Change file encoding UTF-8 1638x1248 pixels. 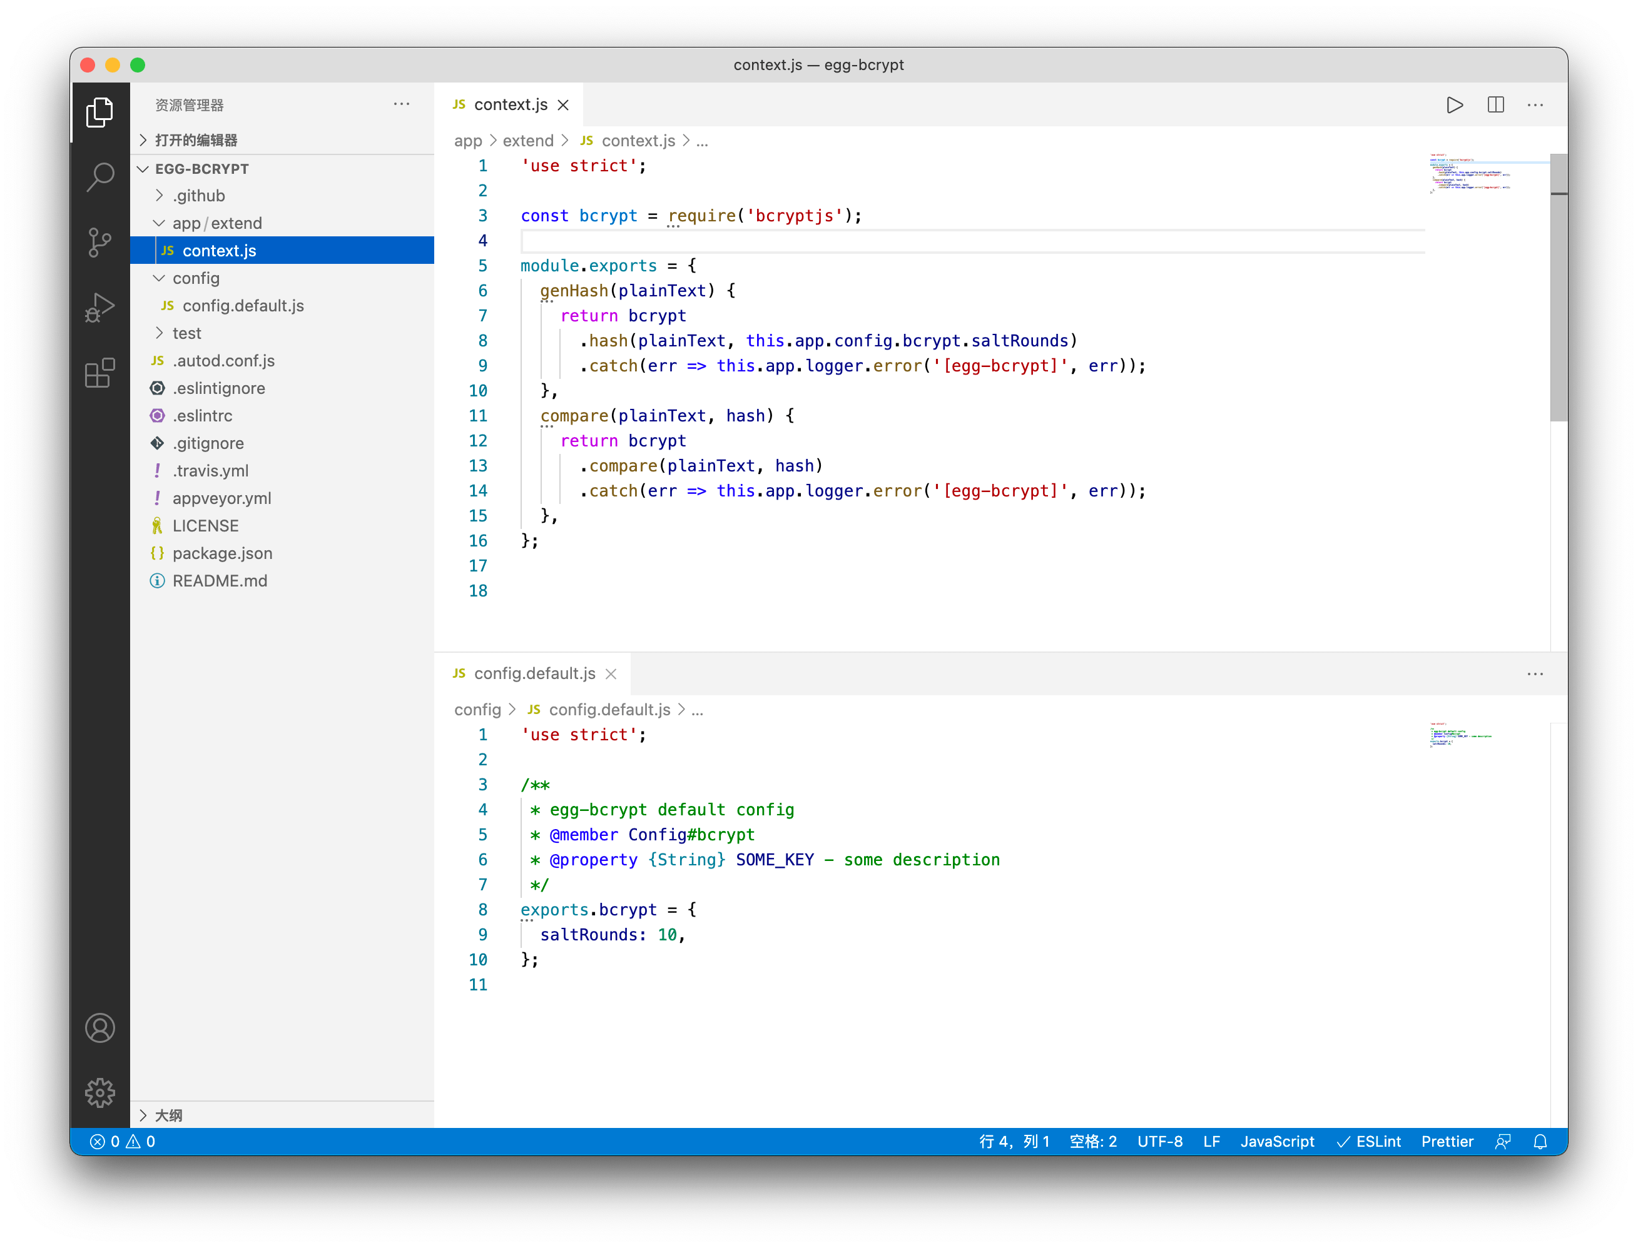[1159, 1142]
